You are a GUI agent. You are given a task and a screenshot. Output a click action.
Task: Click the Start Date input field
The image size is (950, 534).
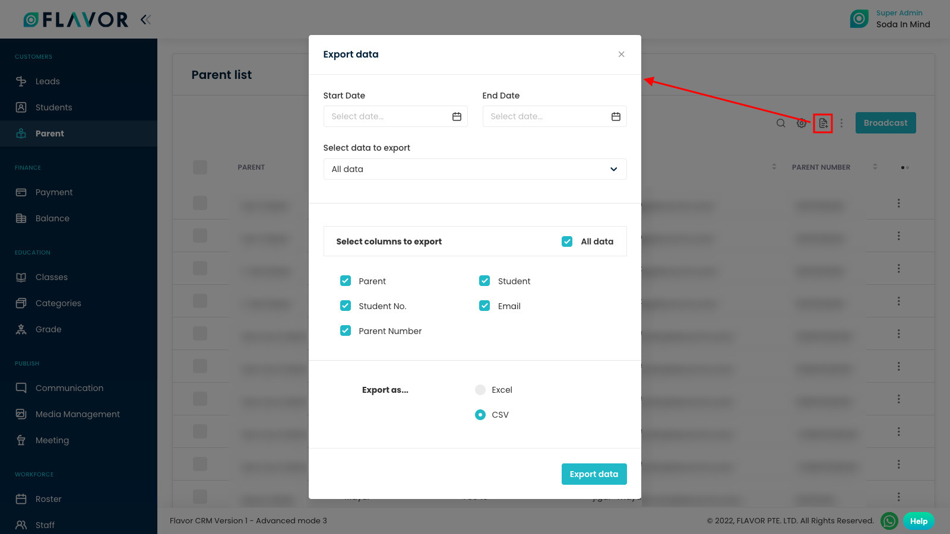tap(389, 116)
